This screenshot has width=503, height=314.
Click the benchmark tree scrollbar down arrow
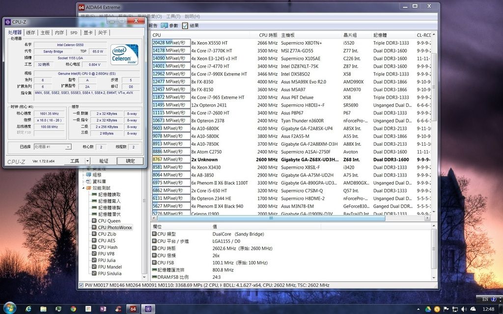[x=144, y=277]
